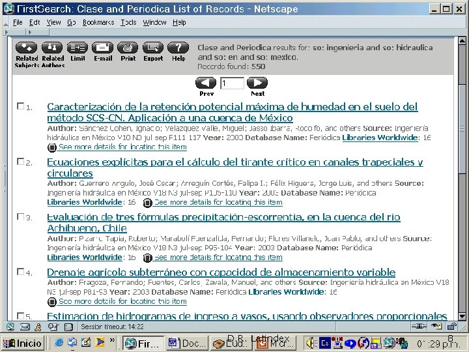Screen dimensions: 469x352
Task: Click 'See more details' link for record 4
Action: click(x=122, y=301)
